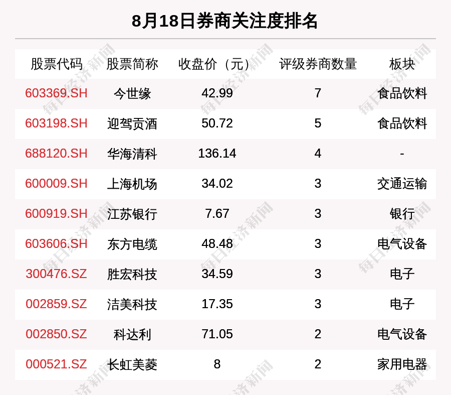Image resolution: width=451 pixels, height=395 pixels.
Task: Click stock name 东方电缆
Action: point(132,244)
